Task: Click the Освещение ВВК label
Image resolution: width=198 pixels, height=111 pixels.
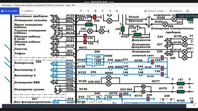Action: (27, 82)
